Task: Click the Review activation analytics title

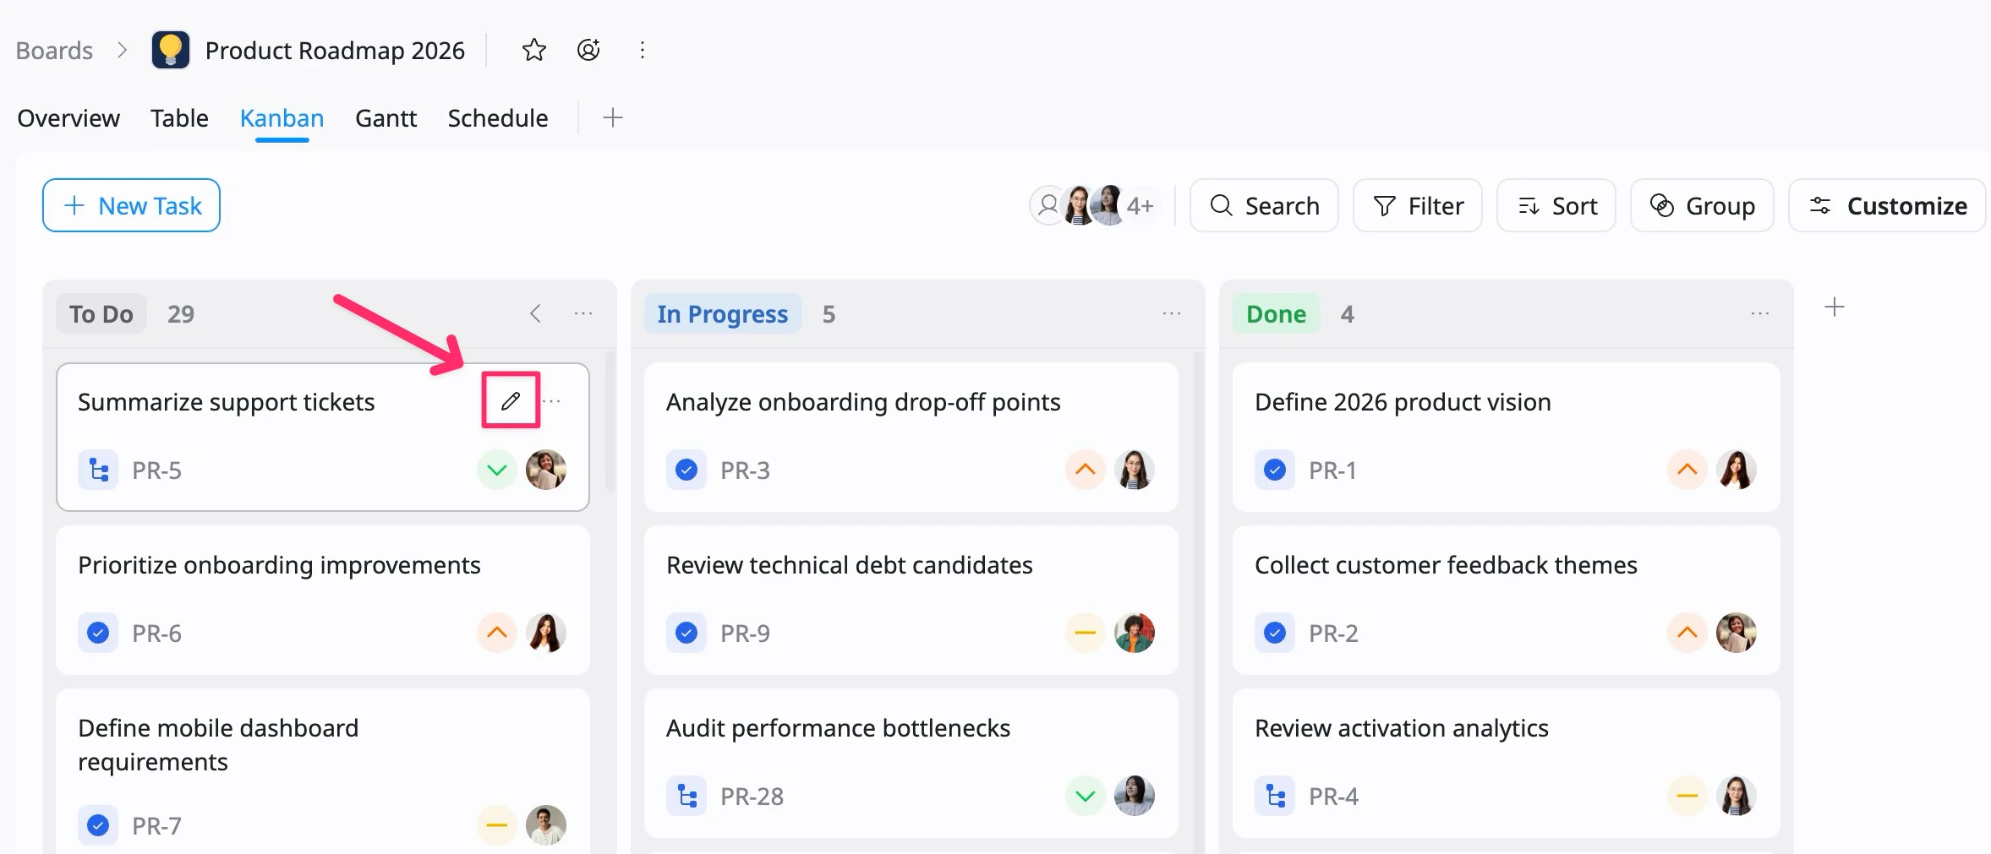Action: (1402, 728)
